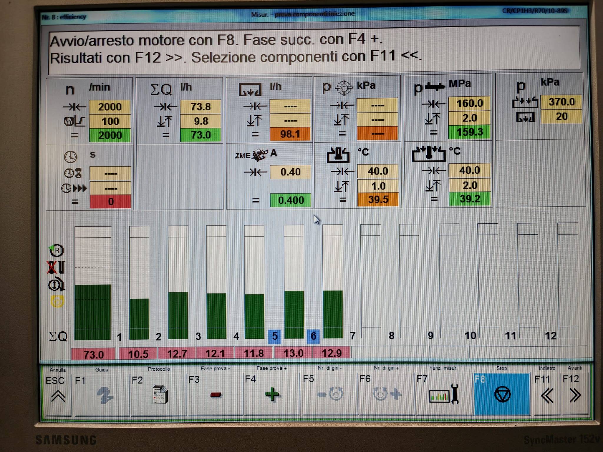603x452 pixels.
Task: Click the green actual rpm value 2000
Action: 110,135
